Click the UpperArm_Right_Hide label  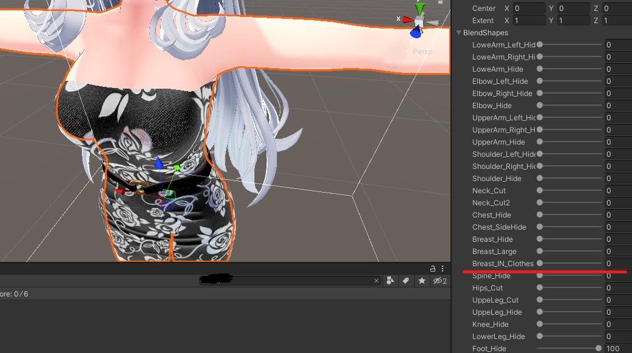pyautogui.click(x=504, y=130)
